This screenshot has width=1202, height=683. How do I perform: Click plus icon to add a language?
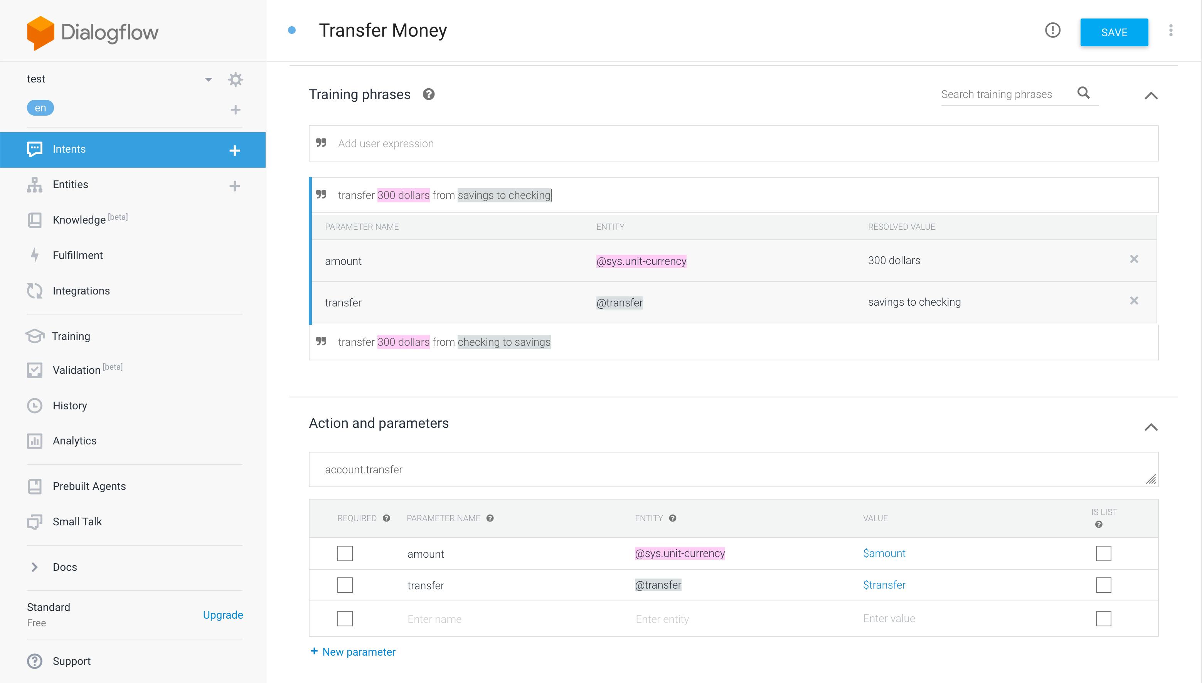coord(235,110)
